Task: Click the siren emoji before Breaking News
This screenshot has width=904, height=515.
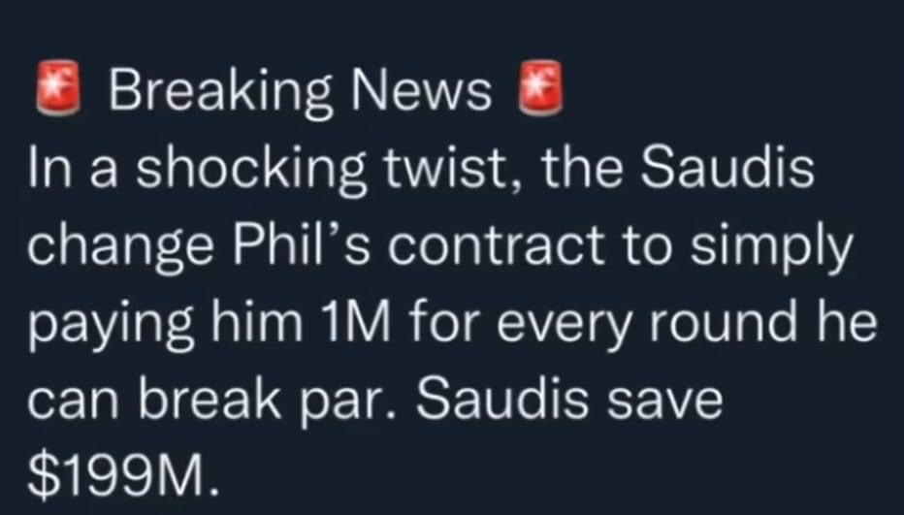Action: 58,87
